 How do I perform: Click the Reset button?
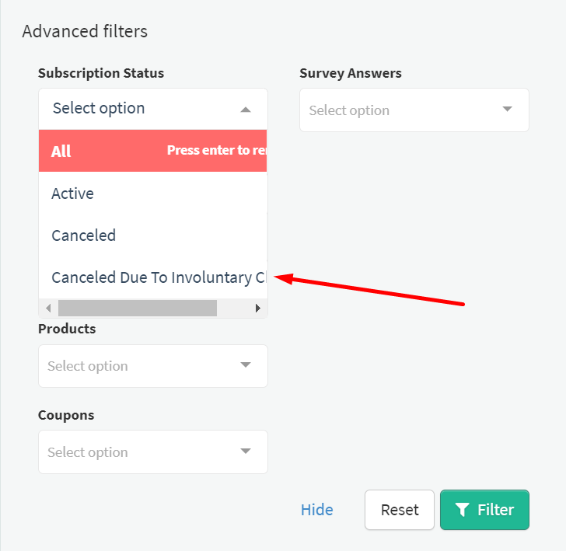pyautogui.click(x=400, y=510)
